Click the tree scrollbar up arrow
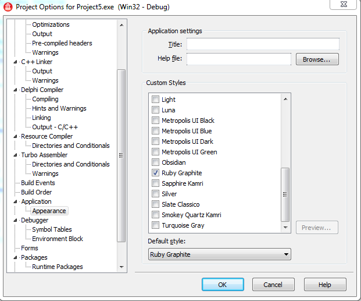361x301 pixels. click(x=121, y=25)
